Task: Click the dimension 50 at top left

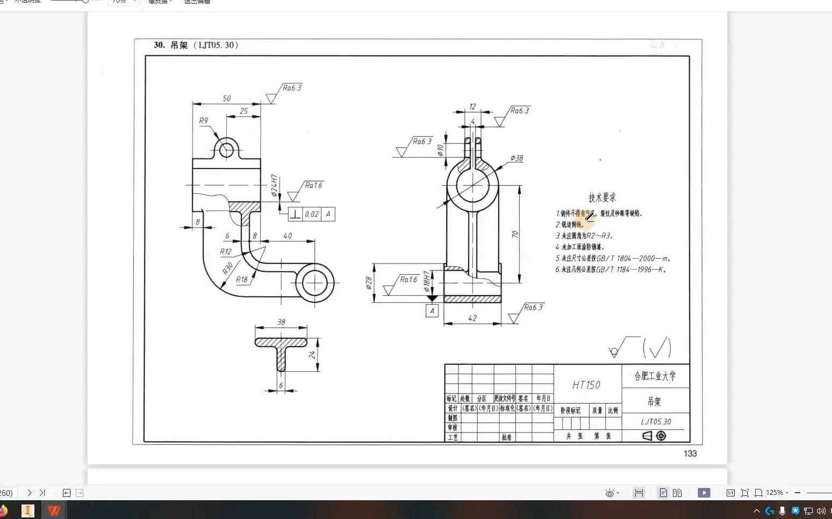Action: click(227, 98)
